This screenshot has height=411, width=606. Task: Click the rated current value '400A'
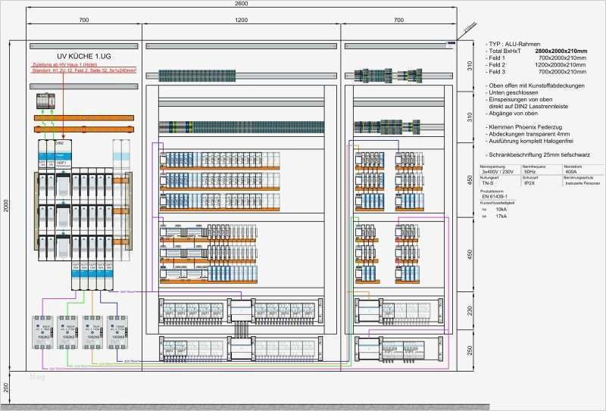pos(571,172)
